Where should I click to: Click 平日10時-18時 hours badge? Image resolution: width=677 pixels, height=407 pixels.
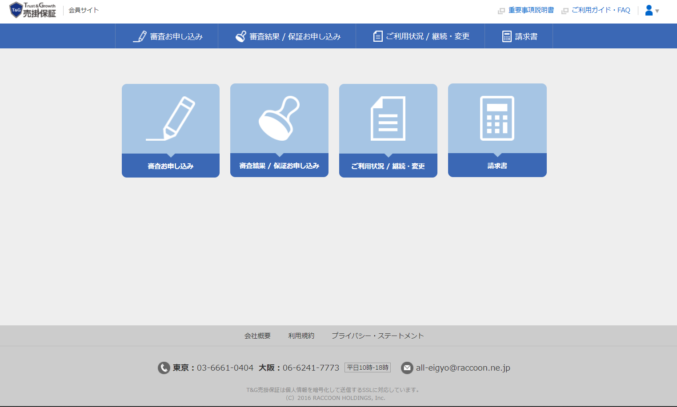[x=368, y=367]
